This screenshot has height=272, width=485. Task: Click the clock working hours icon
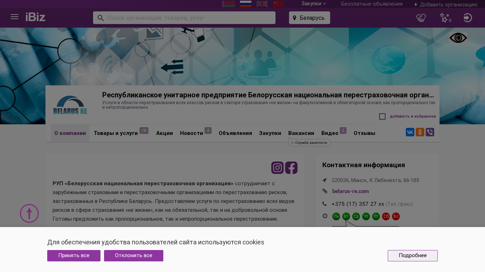[325, 216]
